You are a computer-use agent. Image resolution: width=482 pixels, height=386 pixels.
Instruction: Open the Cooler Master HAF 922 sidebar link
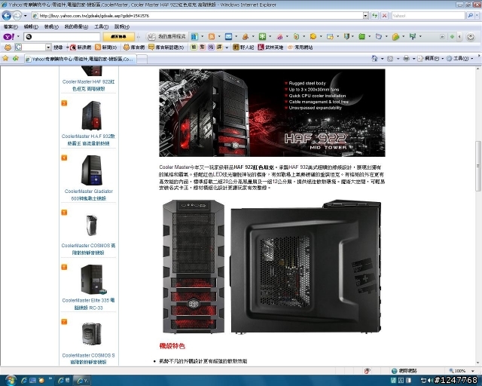click(89, 85)
